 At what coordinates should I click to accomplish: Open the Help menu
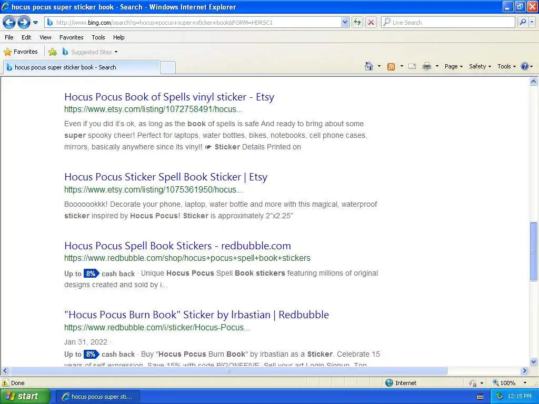click(x=119, y=37)
